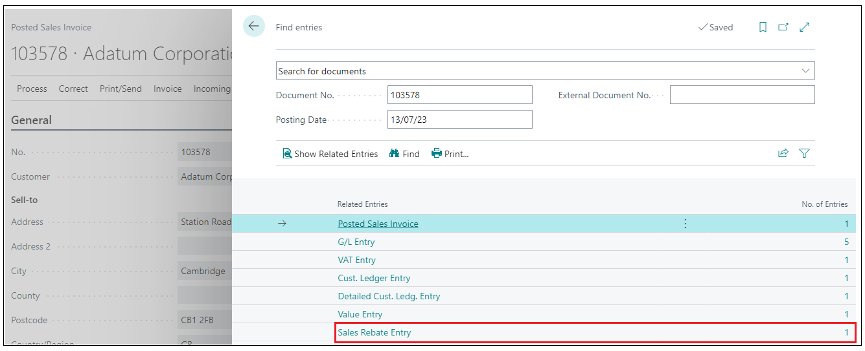Select the Value Entry row

pyautogui.click(x=544, y=314)
